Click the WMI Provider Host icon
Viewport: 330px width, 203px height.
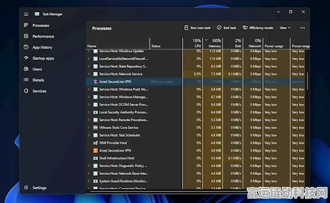click(95, 143)
